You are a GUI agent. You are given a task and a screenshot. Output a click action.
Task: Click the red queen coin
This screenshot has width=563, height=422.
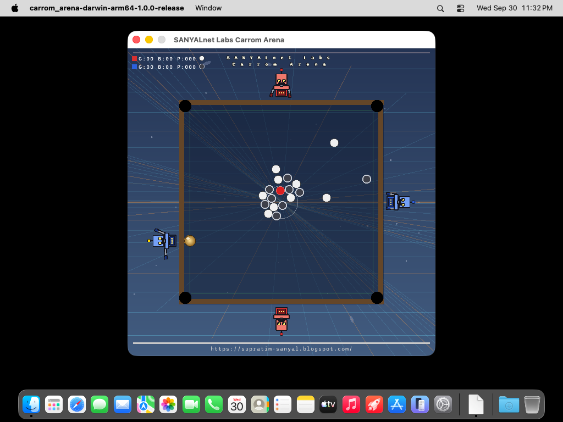(280, 191)
